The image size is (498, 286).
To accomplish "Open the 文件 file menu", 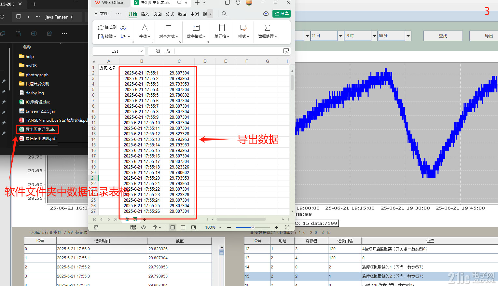I will [x=101, y=14].
